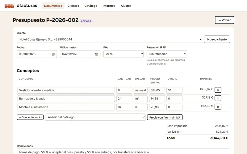The image size is (247, 154).
Task: Open the Retención IRPF dropdown
Action: (x=167, y=54)
